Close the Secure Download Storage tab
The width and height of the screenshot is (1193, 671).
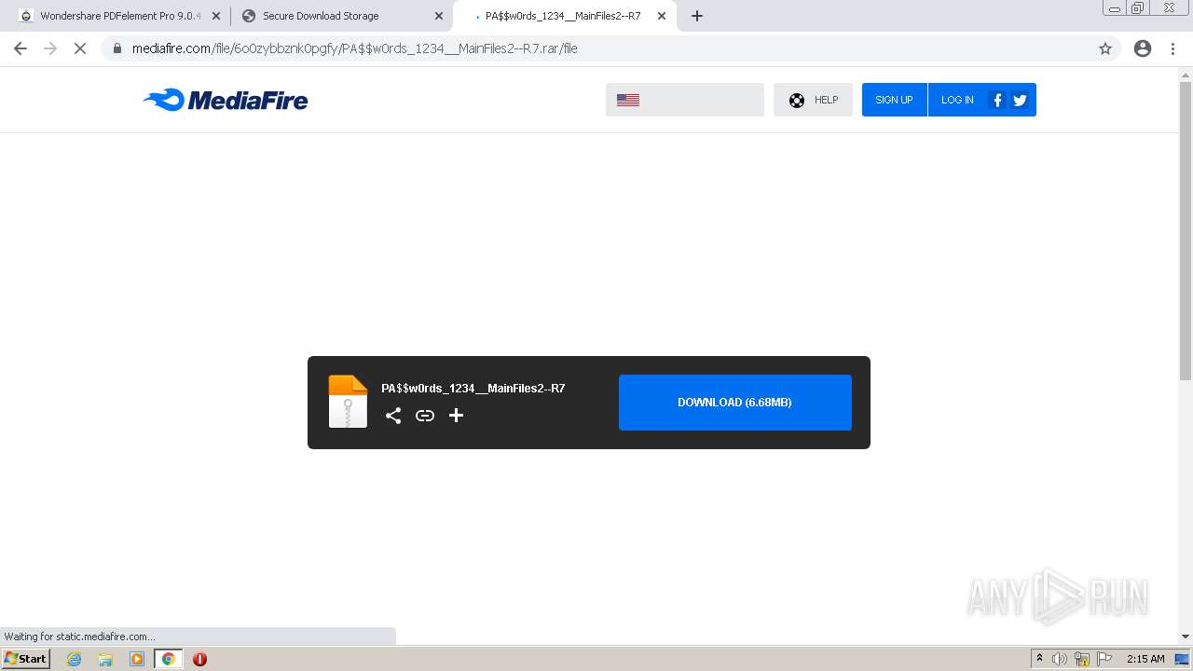pos(439,16)
